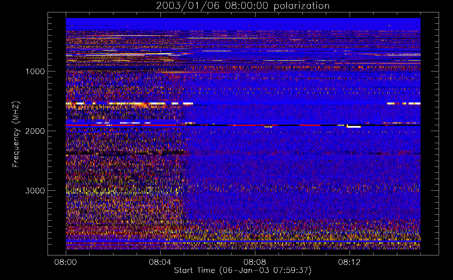The image size is (453, 280).
Task: Click the 2000 frequency tick label
Action: point(35,131)
